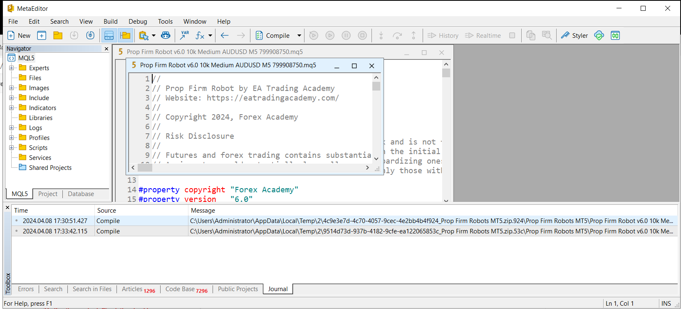Expand the Profiles folder
Image resolution: width=681 pixels, height=309 pixels.
(12, 138)
